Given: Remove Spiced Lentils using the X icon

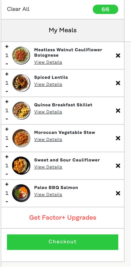Looking at the screenshot, I should pyautogui.click(x=118, y=83).
